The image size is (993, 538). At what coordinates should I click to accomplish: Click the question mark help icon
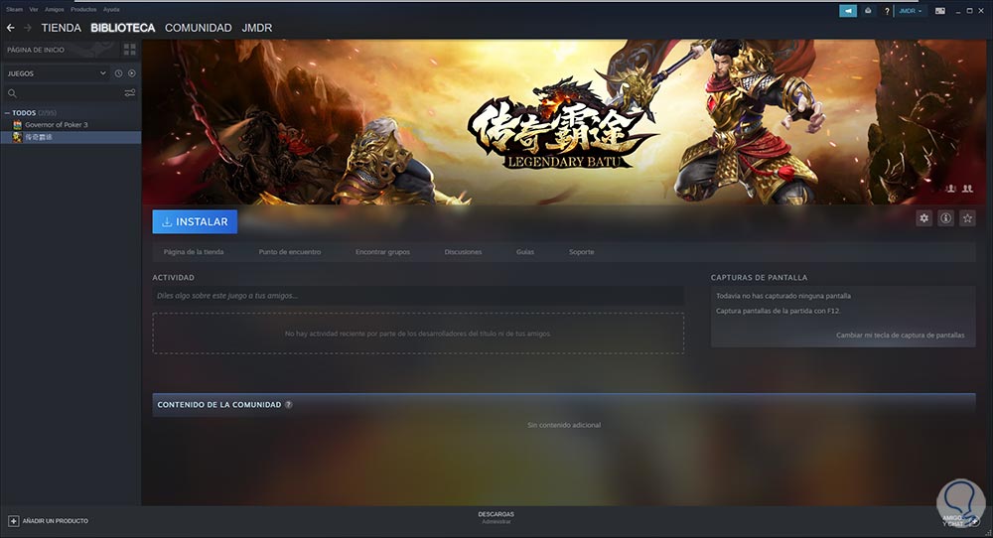pos(887,11)
